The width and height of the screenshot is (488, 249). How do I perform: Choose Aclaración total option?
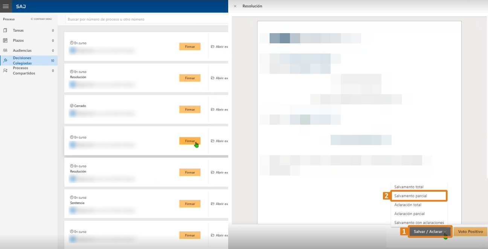408,205
